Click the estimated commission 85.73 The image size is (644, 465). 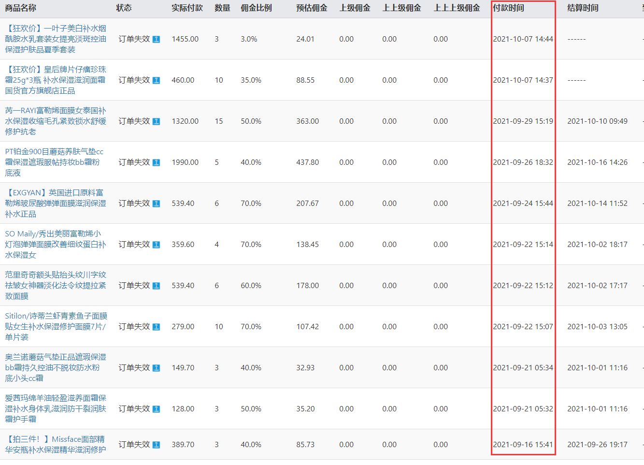coord(305,445)
